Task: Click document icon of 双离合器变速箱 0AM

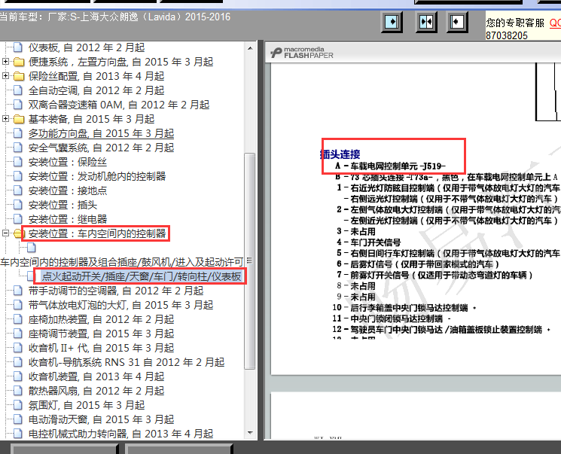Action: point(18,105)
